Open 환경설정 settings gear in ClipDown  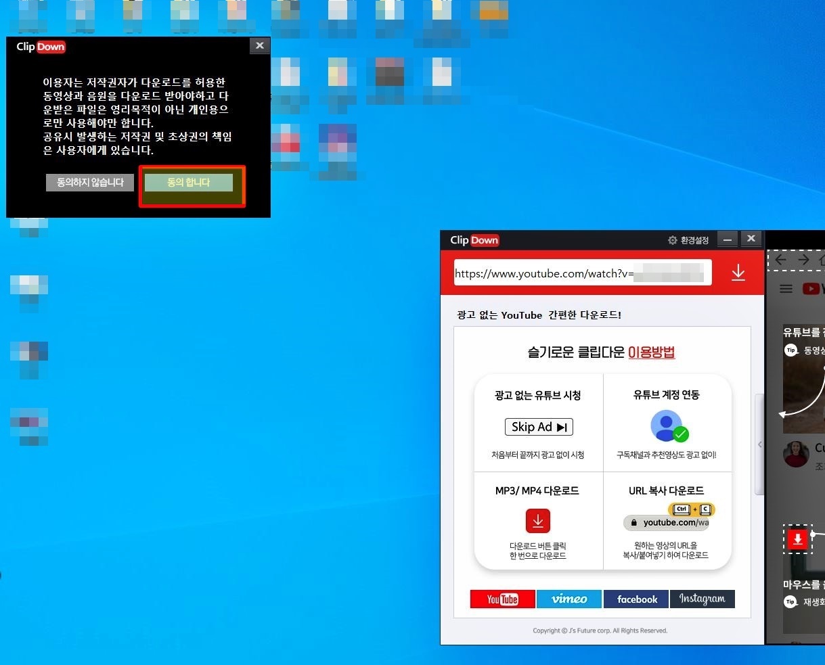pyautogui.click(x=688, y=240)
